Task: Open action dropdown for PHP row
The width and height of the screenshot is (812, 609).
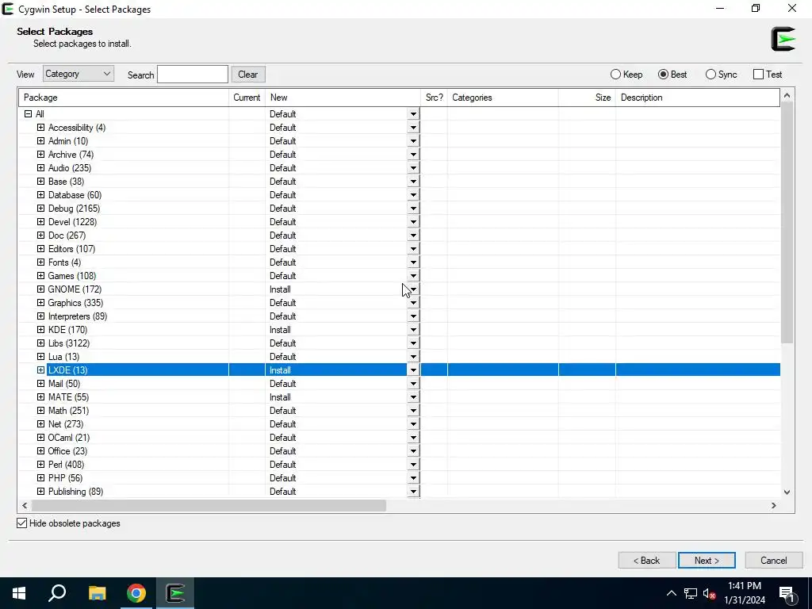Action: click(413, 477)
